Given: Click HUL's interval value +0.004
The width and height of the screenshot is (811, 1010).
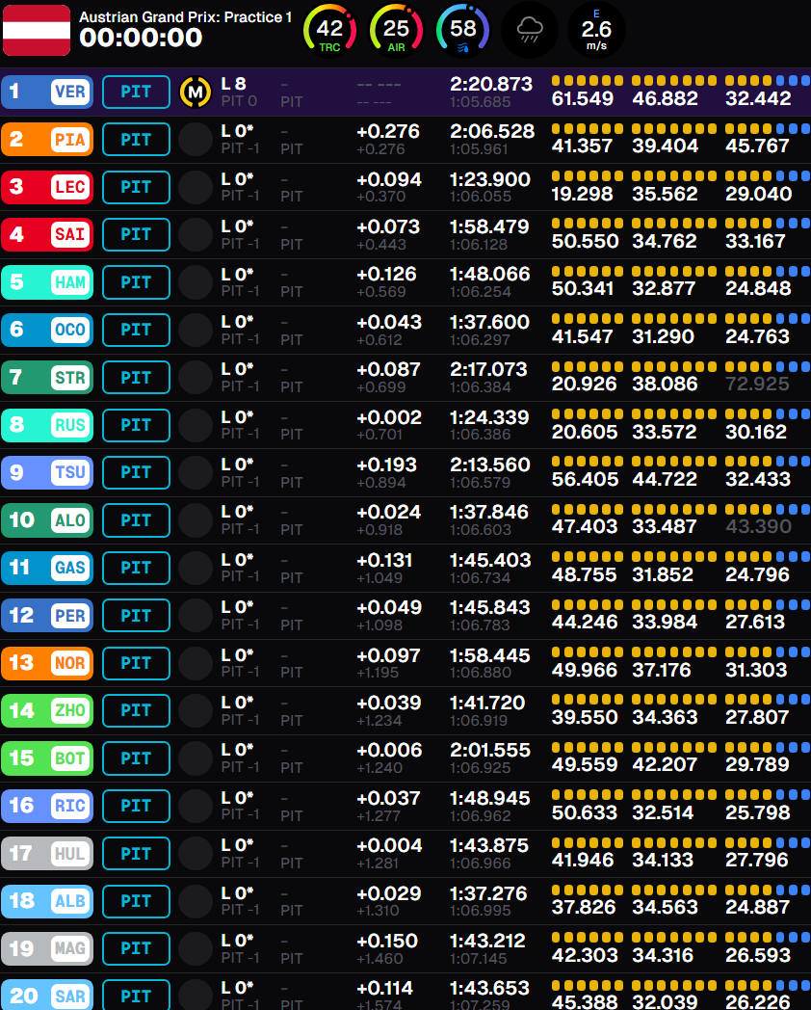Looking at the screenshot, I should coord(389,846).
